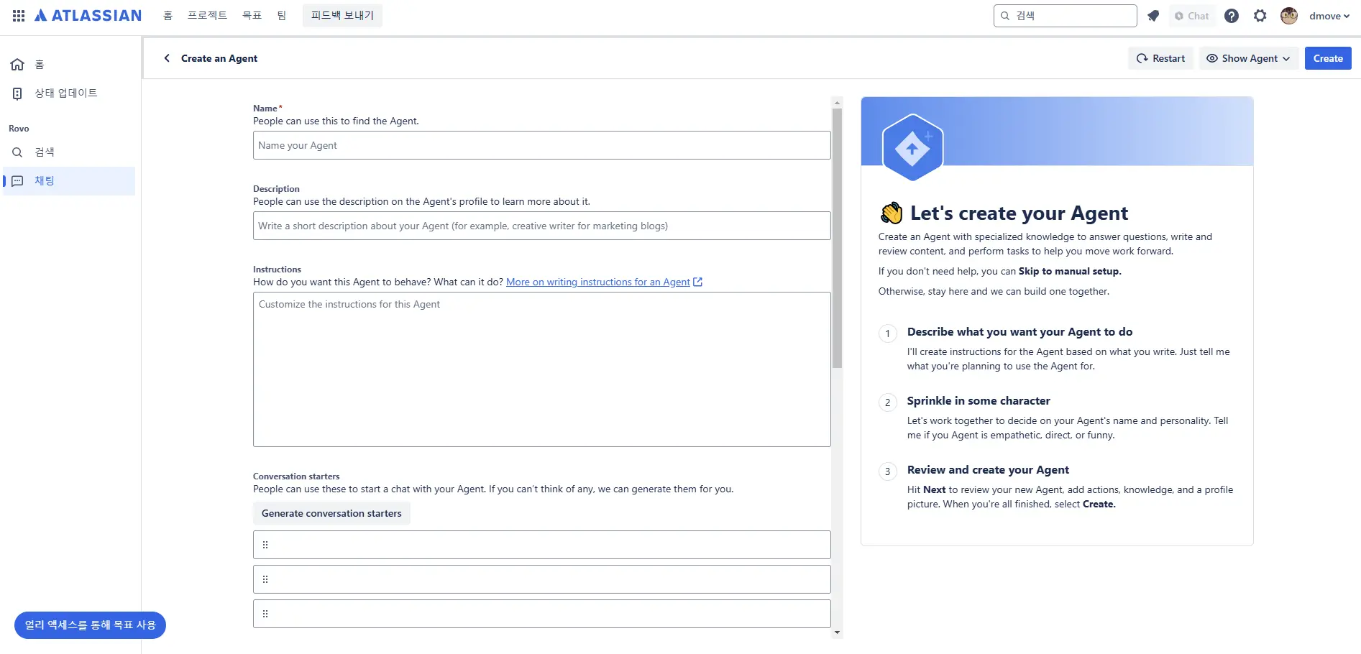Image resolution: width=1361 pixels, height=654 pixels.
Task: Toggle Show Agent visibility
Action: tap(1242, 58)
